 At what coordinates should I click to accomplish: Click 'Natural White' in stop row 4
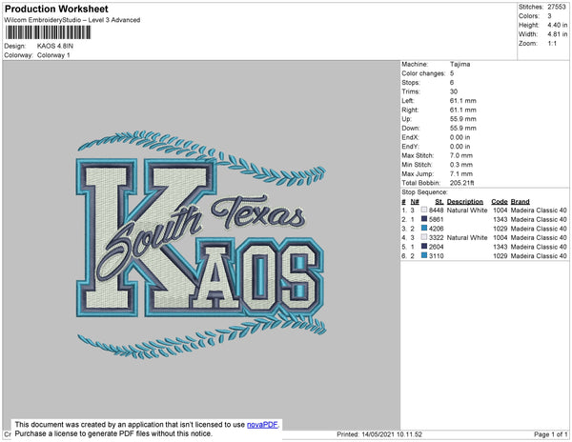(467, 237)
